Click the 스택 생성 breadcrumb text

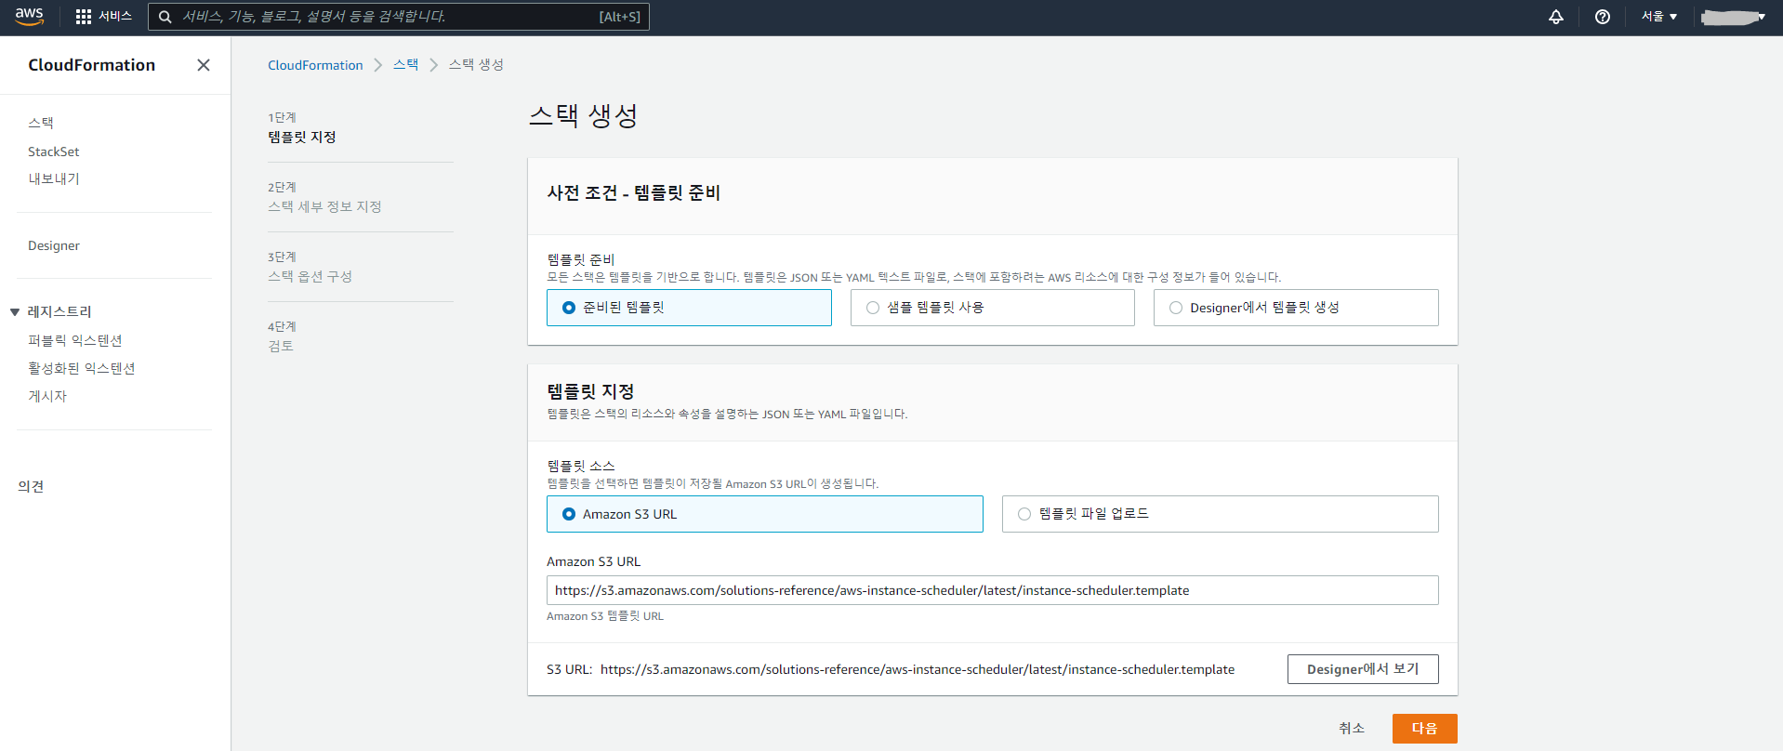(476, 65)
